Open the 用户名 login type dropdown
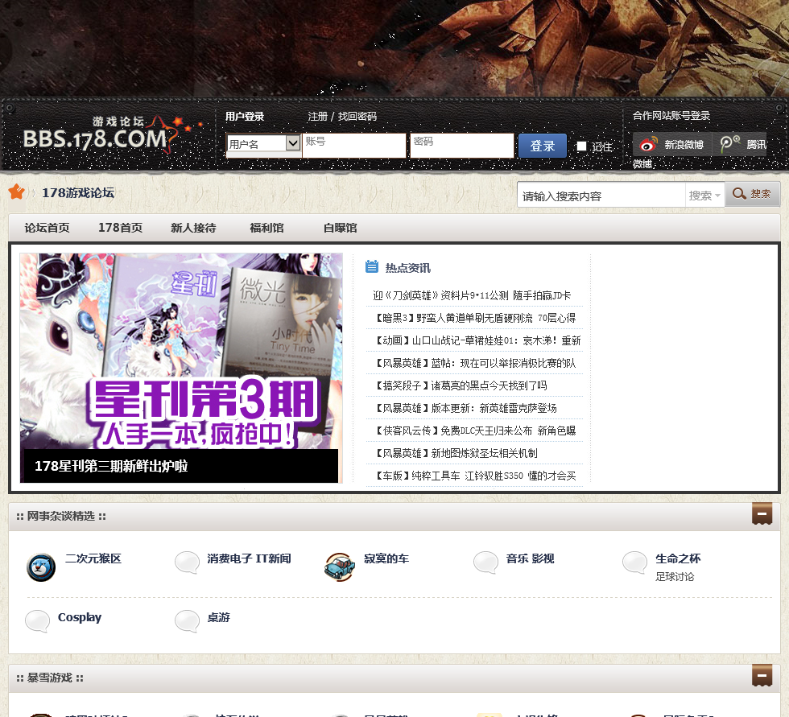 click(x=264, y=144)
